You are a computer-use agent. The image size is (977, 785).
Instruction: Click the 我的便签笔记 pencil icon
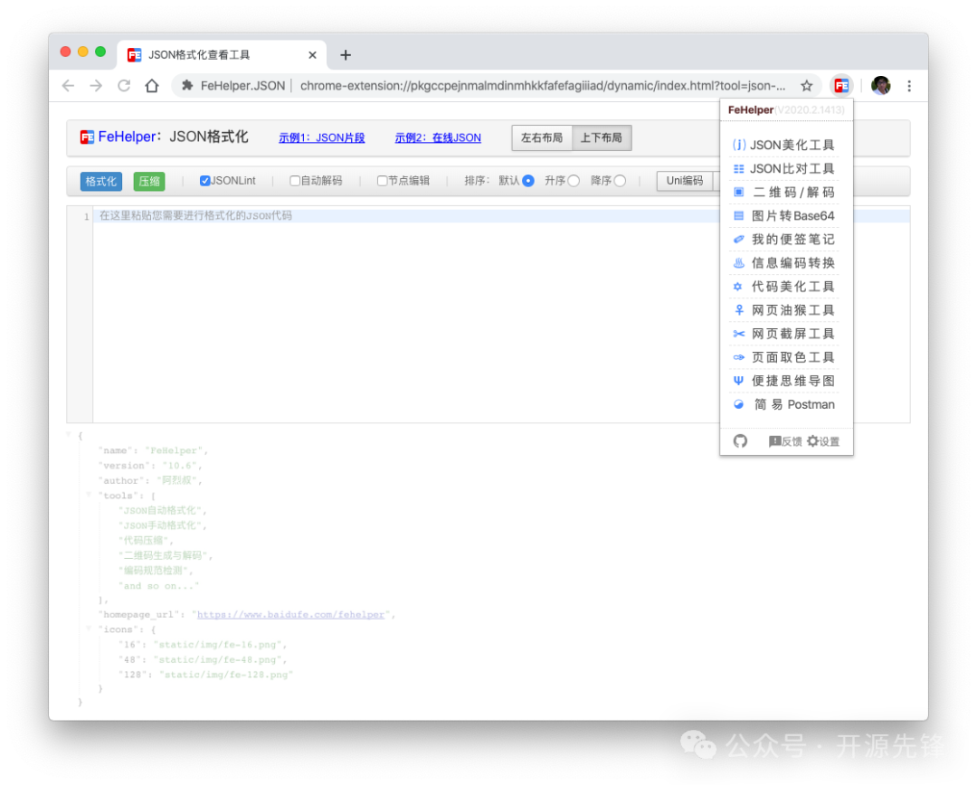click(x=738, y=240)
